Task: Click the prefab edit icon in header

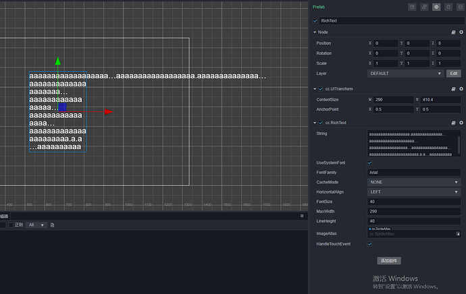Action: click(412, 7)
